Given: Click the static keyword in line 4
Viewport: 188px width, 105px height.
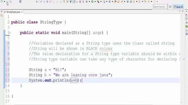Looking at the screenshot, I should pos(42,33).
